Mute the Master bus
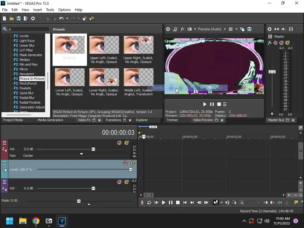Screen dimensions: 304x228 tap(281, 43)
